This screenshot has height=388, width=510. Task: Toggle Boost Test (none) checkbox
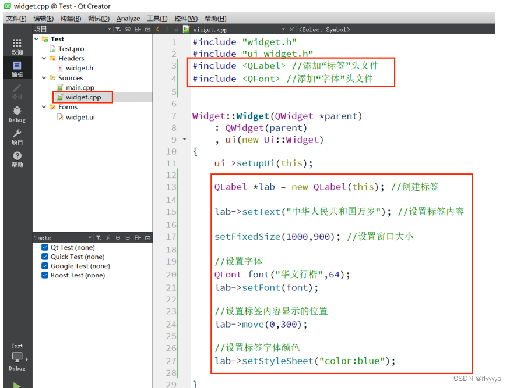(x=45, y=275)
